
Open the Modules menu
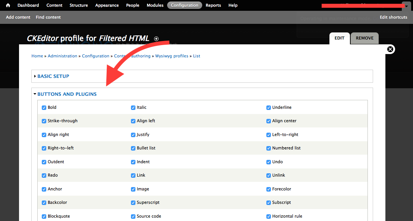pos(155,5)
